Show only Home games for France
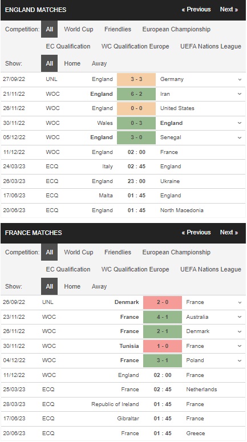Screen dimensions: 247x442 pos(72,286)
